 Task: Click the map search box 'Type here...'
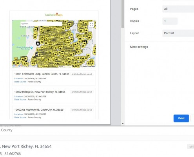click(x=41, y=24)
